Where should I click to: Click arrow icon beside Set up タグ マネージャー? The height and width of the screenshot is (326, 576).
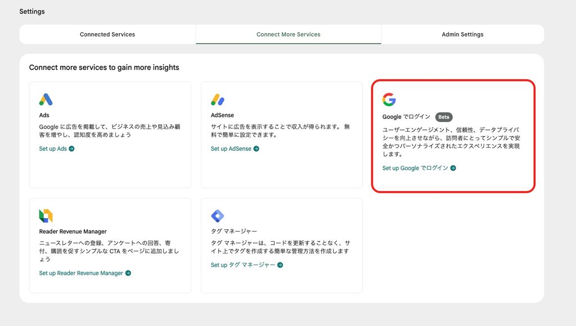280,265
